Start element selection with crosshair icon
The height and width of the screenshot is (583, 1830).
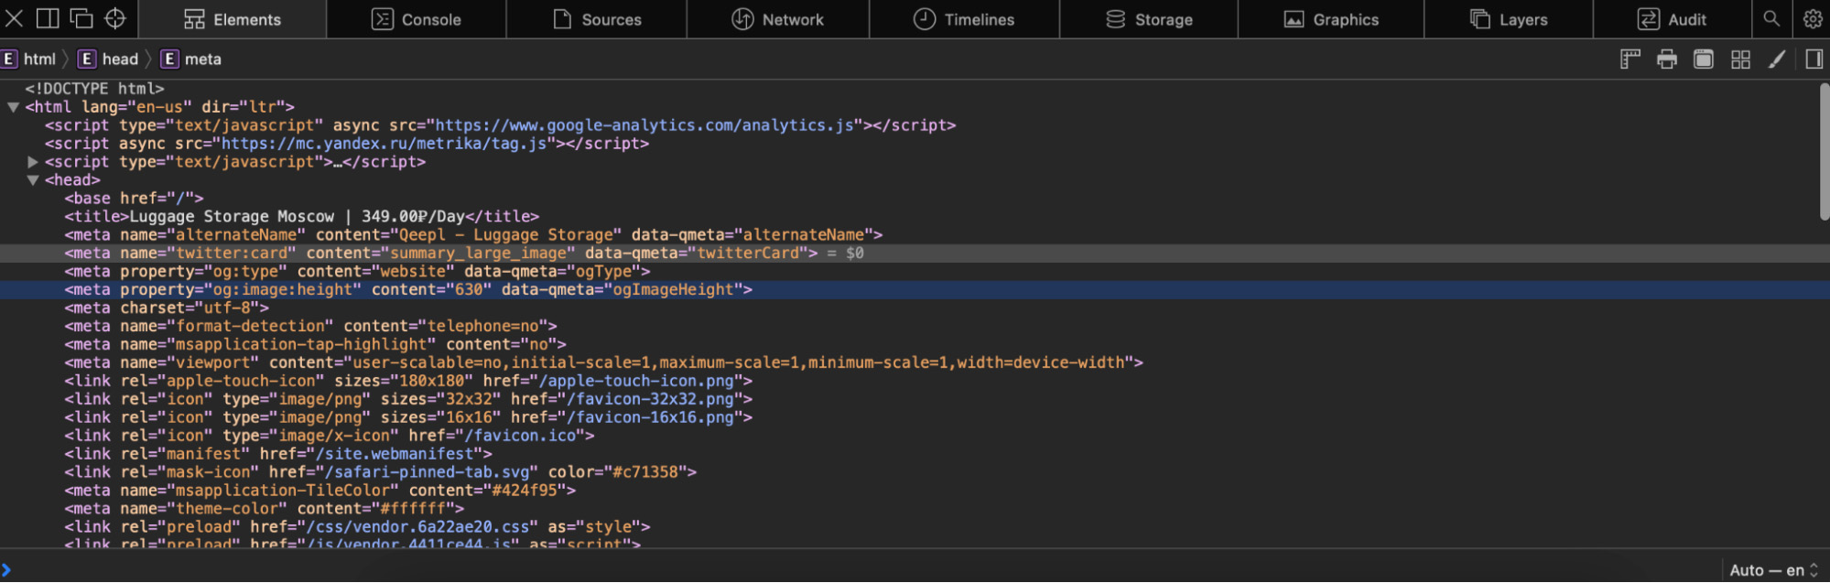coord(115,18)
